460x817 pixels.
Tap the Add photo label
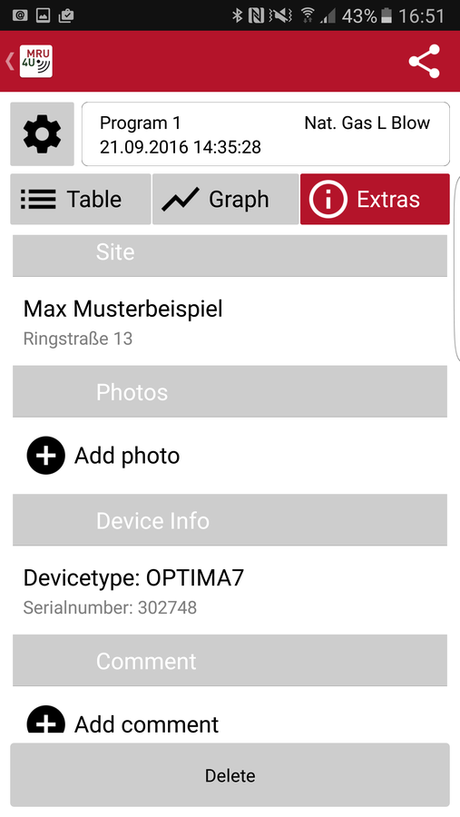[x=127, y=456]
